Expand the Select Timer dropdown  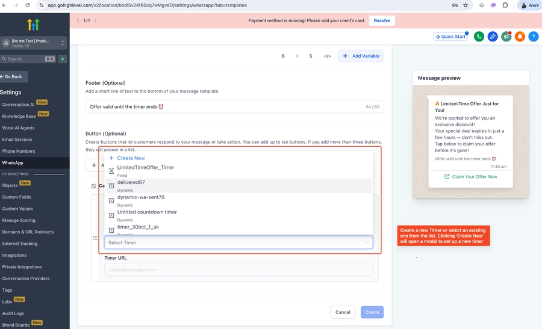pos(238,242)
